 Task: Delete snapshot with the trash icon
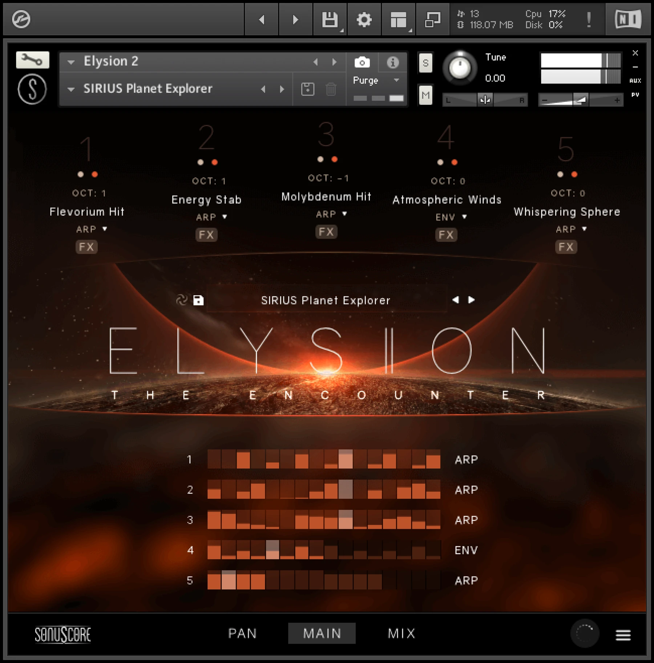(331, 89)
